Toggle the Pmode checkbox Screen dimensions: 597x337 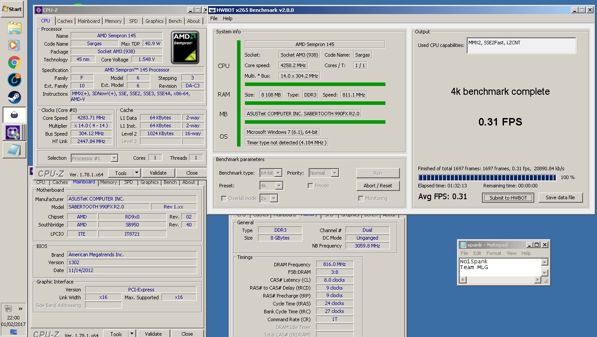pos(311,186)
